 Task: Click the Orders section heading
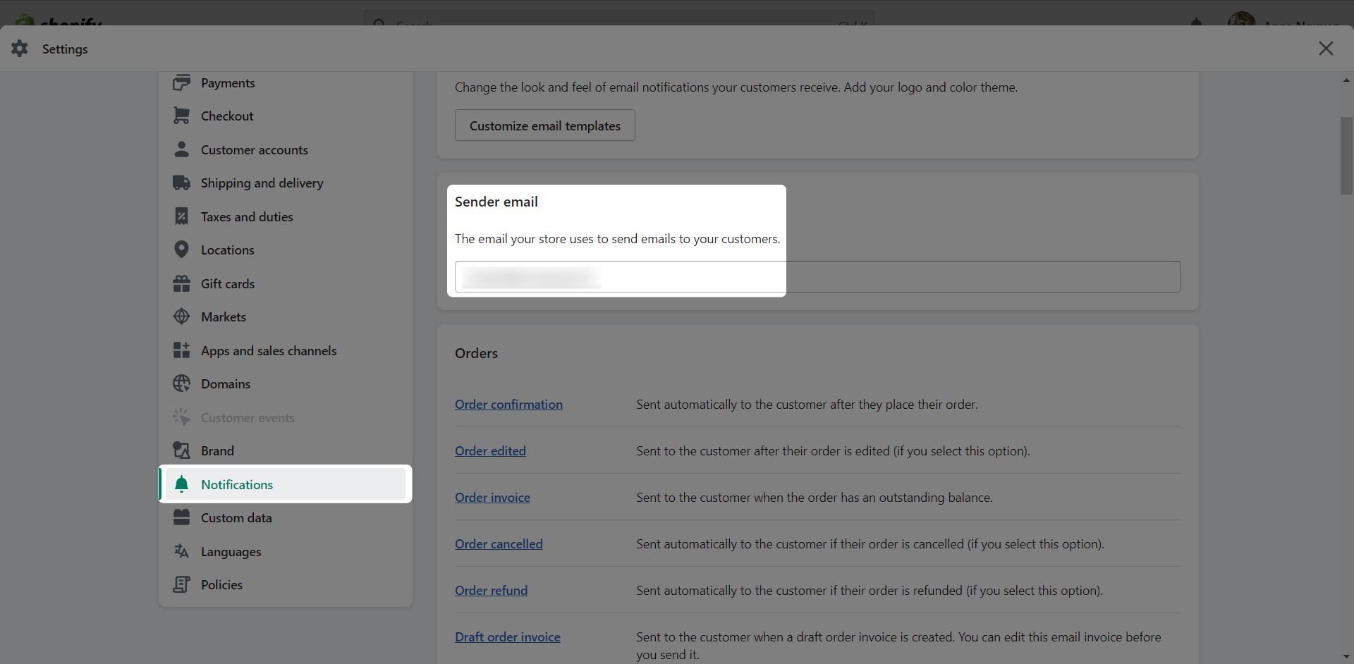(x=476, y=353)
